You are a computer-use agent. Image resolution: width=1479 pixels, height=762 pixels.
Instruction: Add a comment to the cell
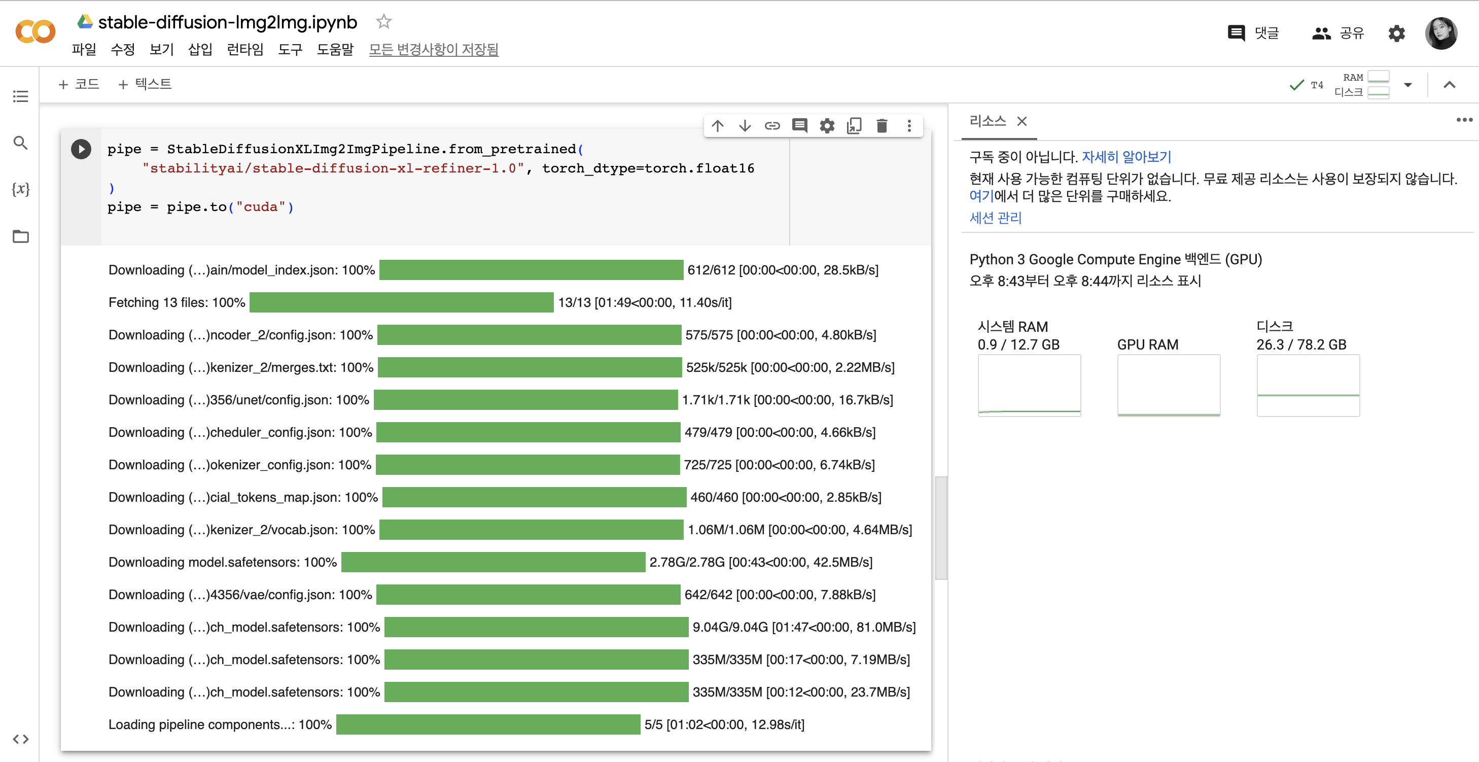pos(800,126)
